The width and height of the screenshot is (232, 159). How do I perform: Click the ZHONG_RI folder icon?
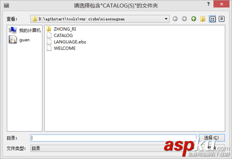tap(49, 29)
